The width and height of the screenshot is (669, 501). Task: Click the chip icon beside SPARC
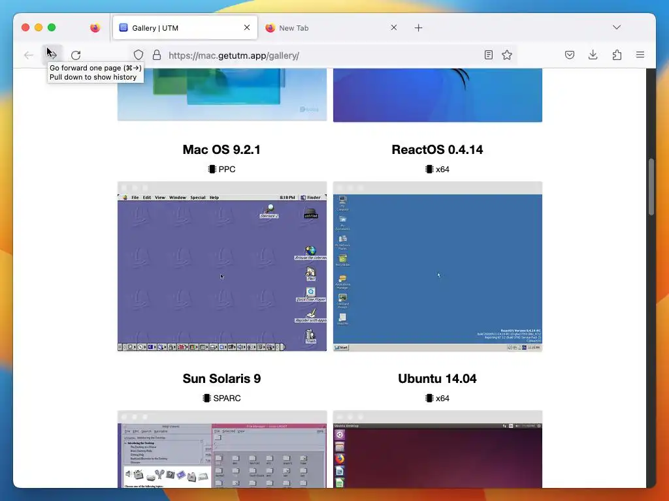pos(206,399)
